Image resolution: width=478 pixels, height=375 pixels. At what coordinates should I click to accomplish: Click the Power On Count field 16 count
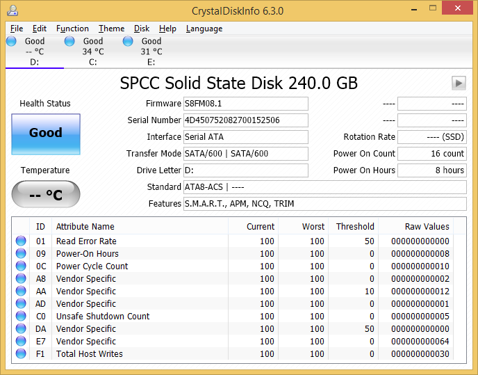tap(432, 154)
